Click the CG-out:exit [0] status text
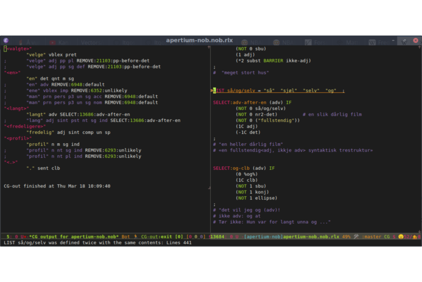Screen dimensions: 422x282 (161, 237)
